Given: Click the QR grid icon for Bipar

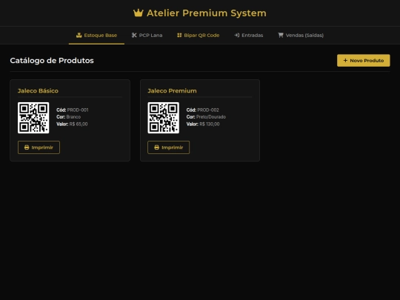Looking at the screenshot, I should point(179,36).
